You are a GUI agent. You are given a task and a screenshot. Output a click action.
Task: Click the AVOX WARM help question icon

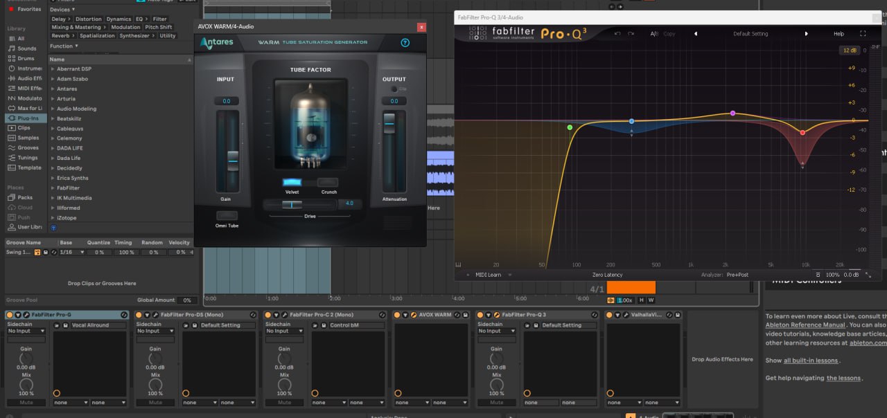point(405,43)
